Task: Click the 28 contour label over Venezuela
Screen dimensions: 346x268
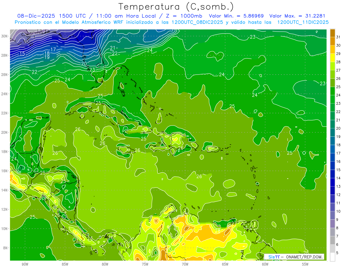Action: point(217,231)
